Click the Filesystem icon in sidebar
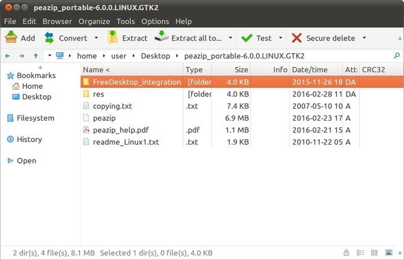Image resolution: width=404 pixels, height=260 pixels. 10,118
